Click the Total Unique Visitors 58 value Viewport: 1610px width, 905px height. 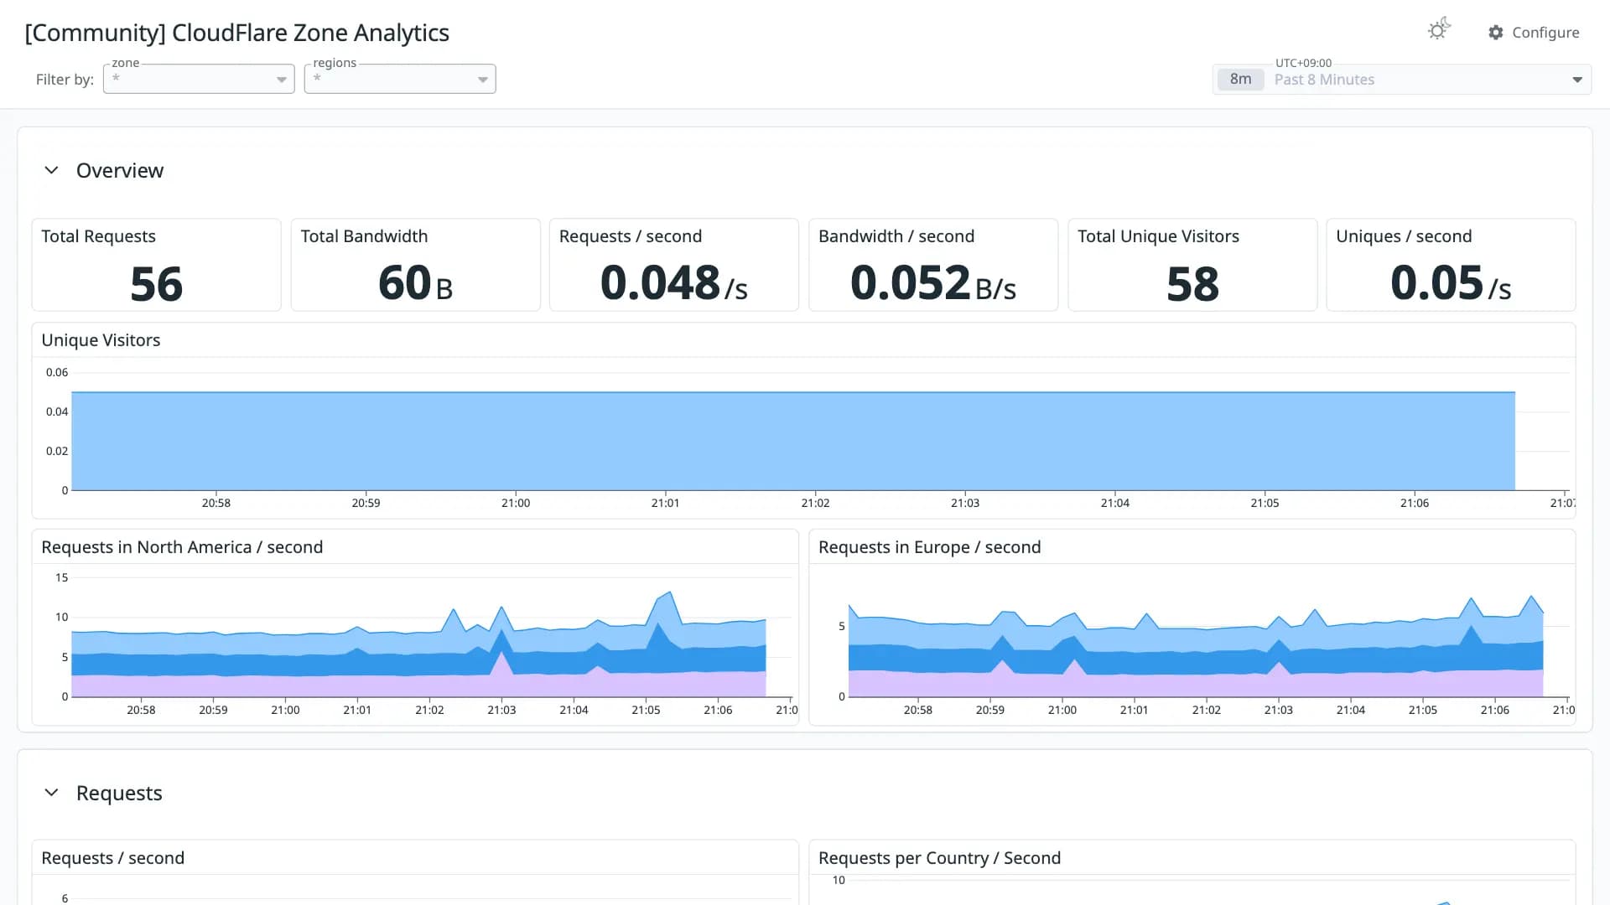coord(1192,284)
